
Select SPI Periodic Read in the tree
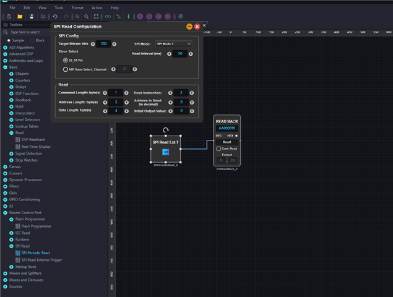[x=35, y=253]
